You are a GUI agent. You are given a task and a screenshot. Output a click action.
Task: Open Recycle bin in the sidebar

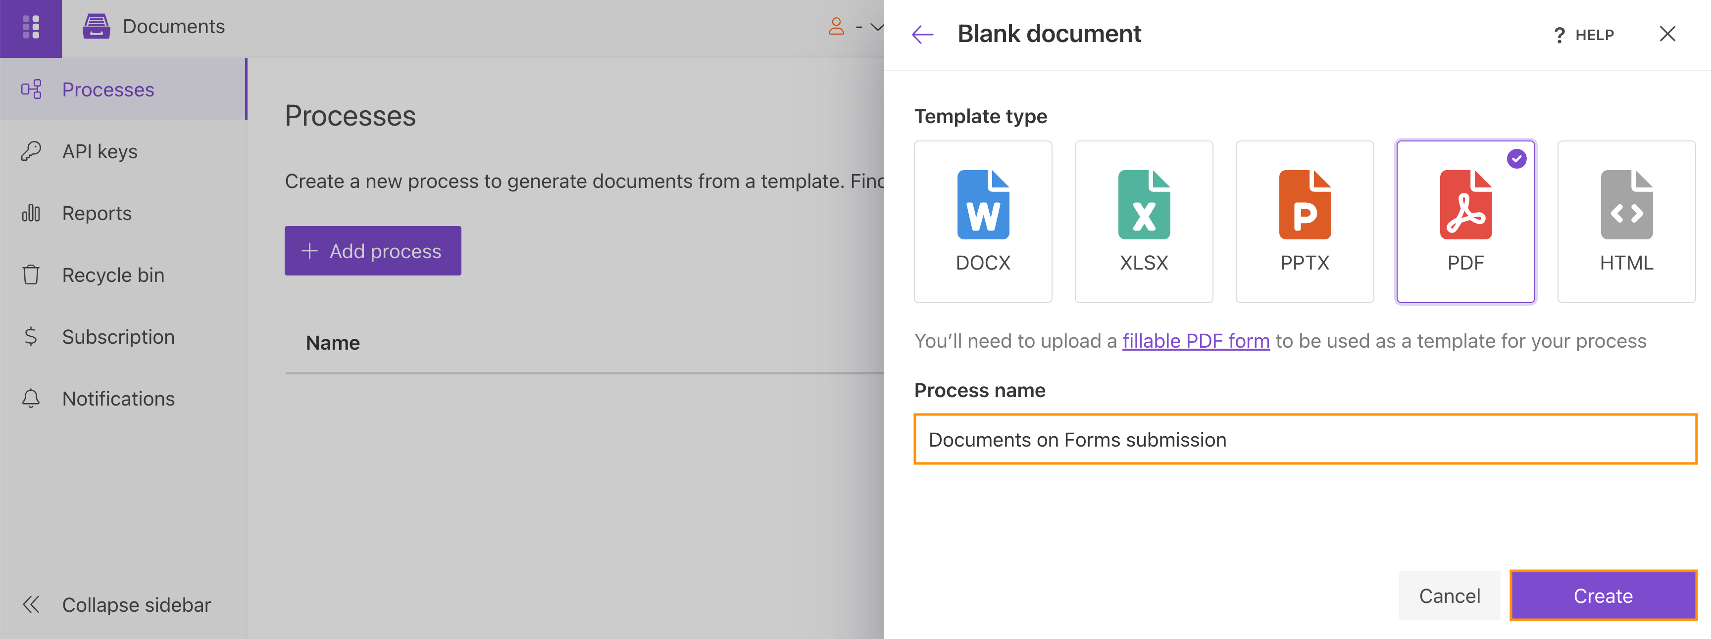point(123,274)
